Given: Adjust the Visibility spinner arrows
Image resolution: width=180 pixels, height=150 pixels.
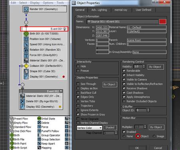Looking at the screenshot, I should point(144,66).
